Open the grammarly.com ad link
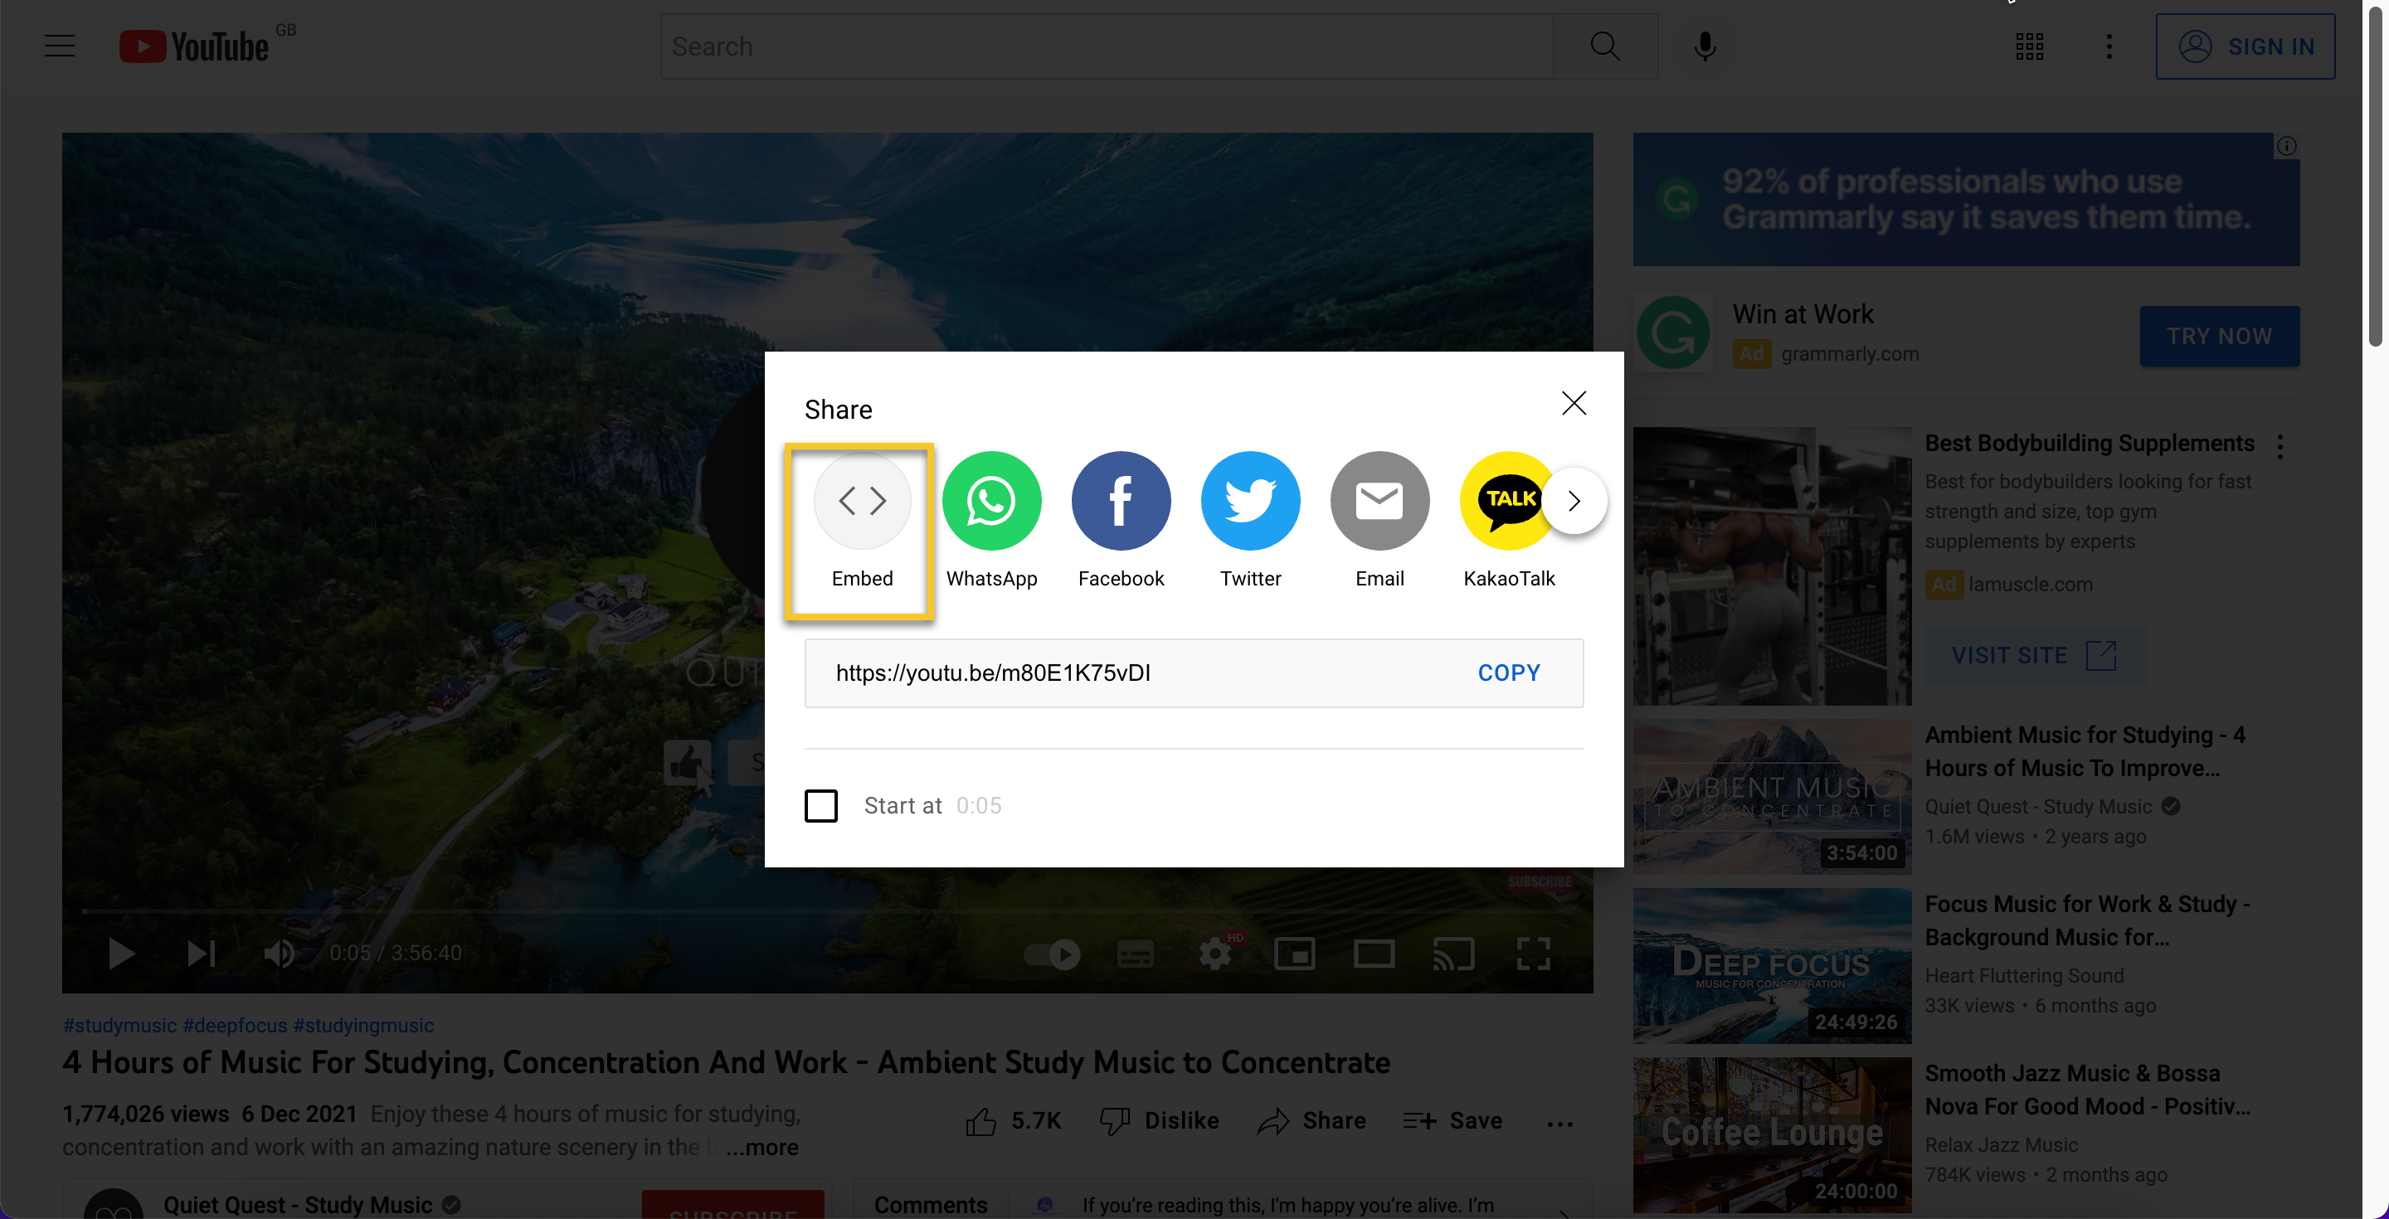2389x1219 pixels. pos(1849,353)
